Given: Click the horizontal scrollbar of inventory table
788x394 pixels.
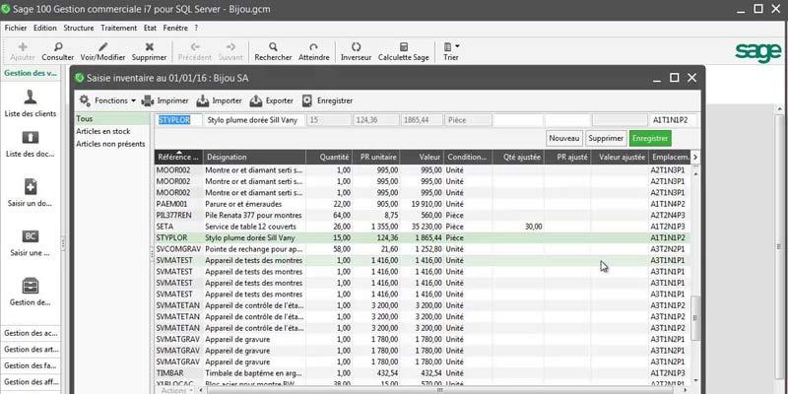Looking at the screenshot, I should (x=442, y=390).
